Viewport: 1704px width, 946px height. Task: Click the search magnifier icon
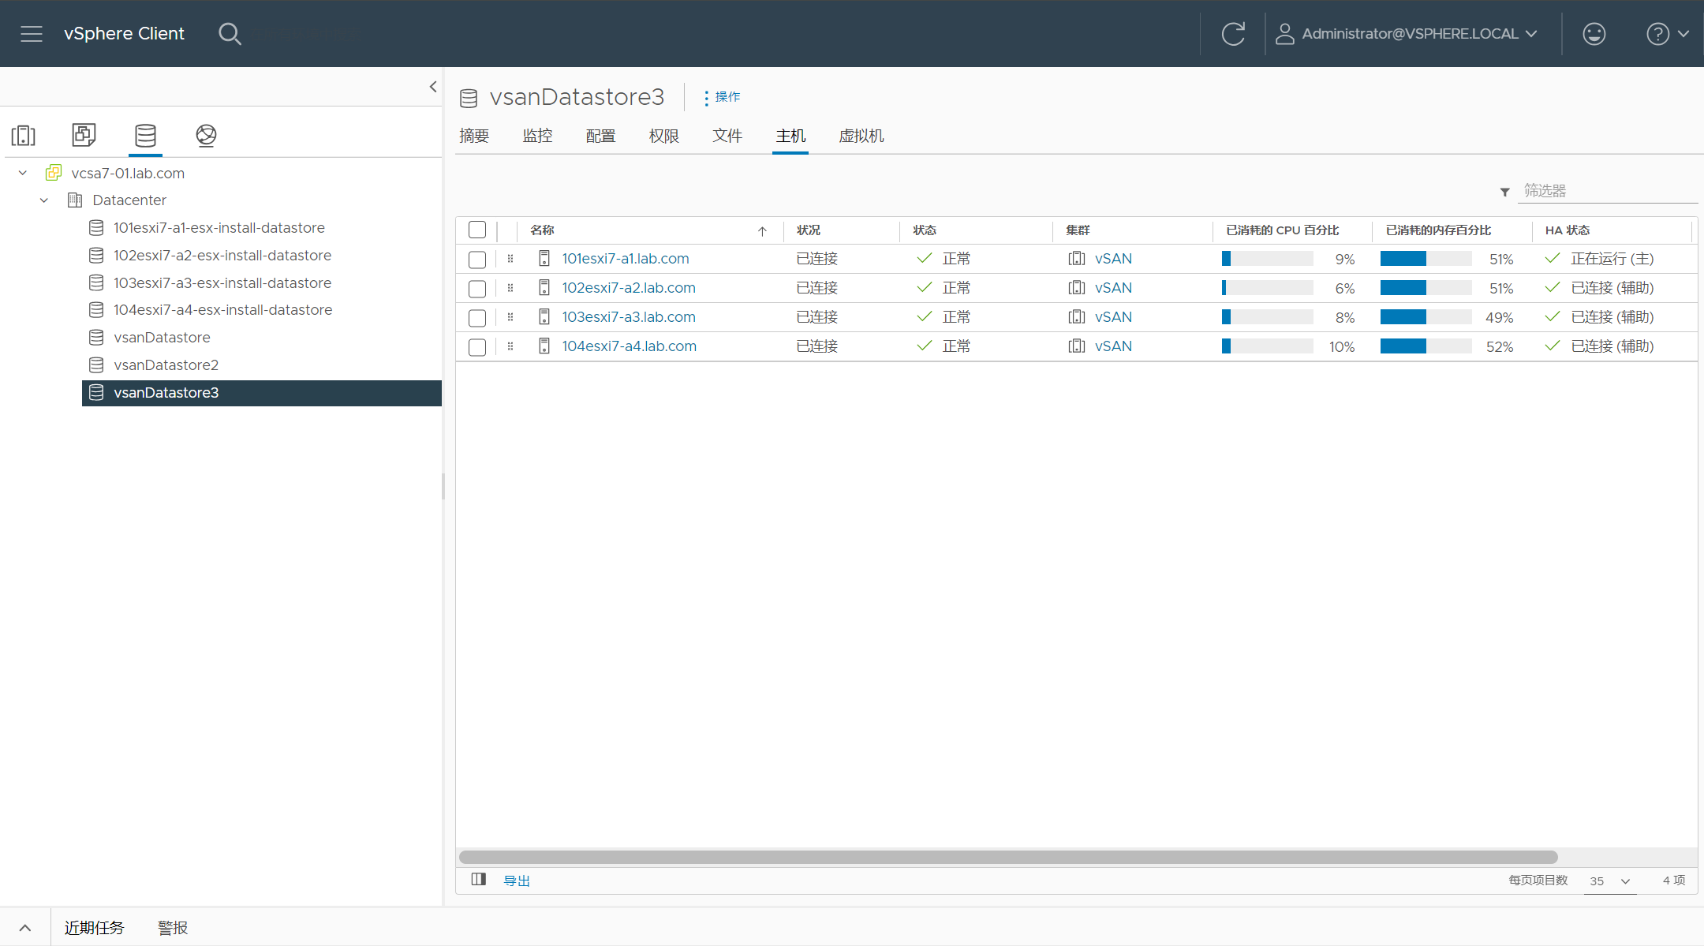230,34
